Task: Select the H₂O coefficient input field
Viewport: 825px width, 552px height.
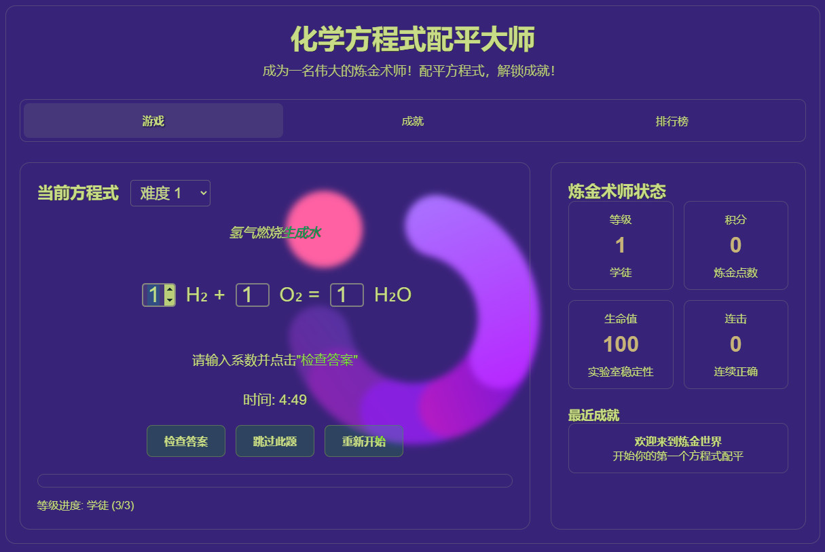Action: [x=346, y=295]
